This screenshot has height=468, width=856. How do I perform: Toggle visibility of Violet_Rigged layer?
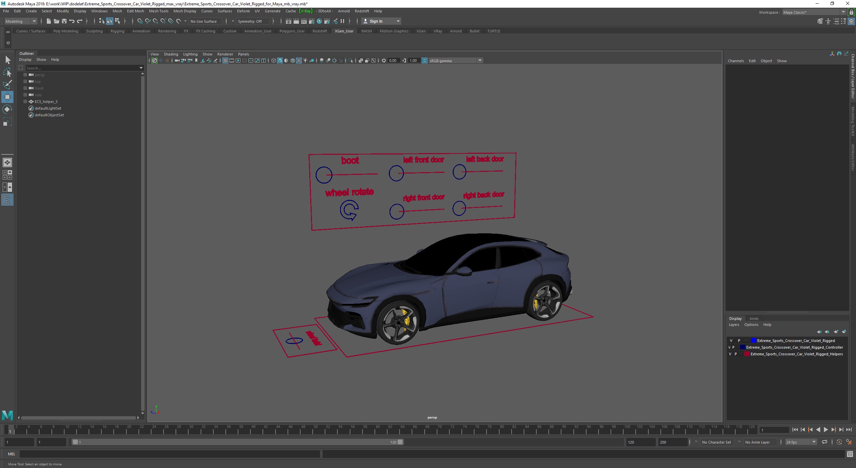731,341
